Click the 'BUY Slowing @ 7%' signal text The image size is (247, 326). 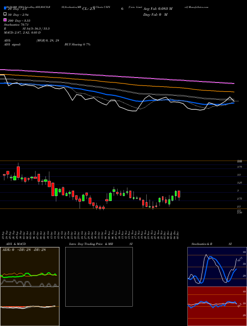(x=78, y=44)
